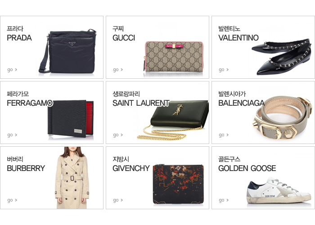Open the go link under GIVENCHY
Viewport: 315px width, 225px height.
[118, 200]
